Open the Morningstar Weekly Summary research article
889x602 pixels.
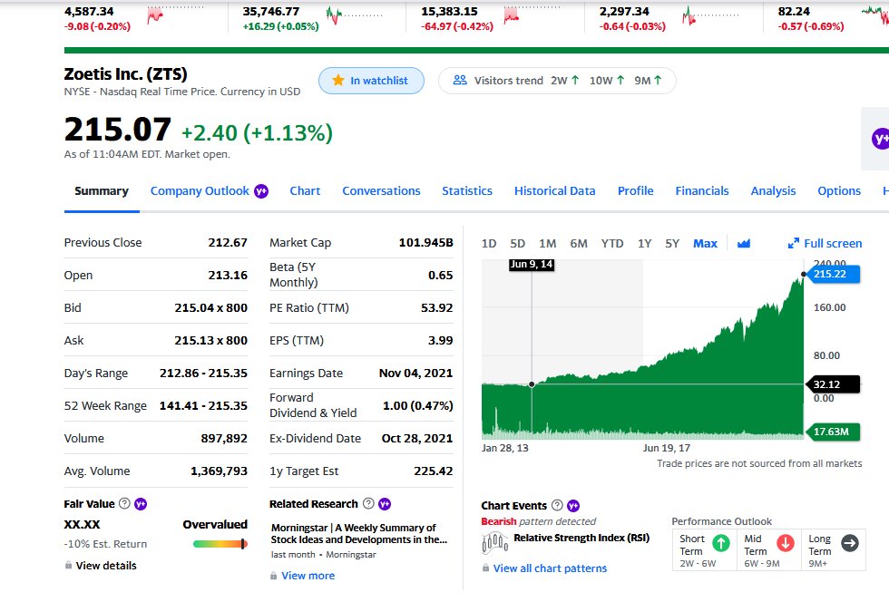point(359,533)
